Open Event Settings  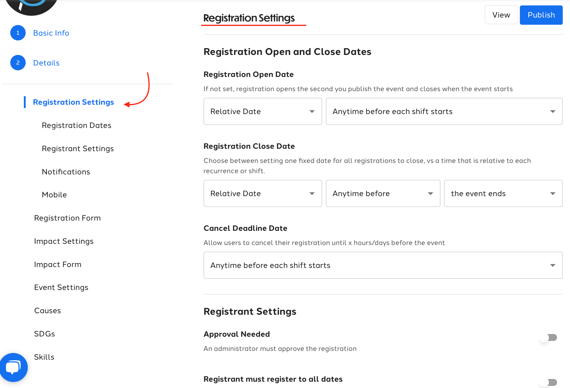pos(61,287)
